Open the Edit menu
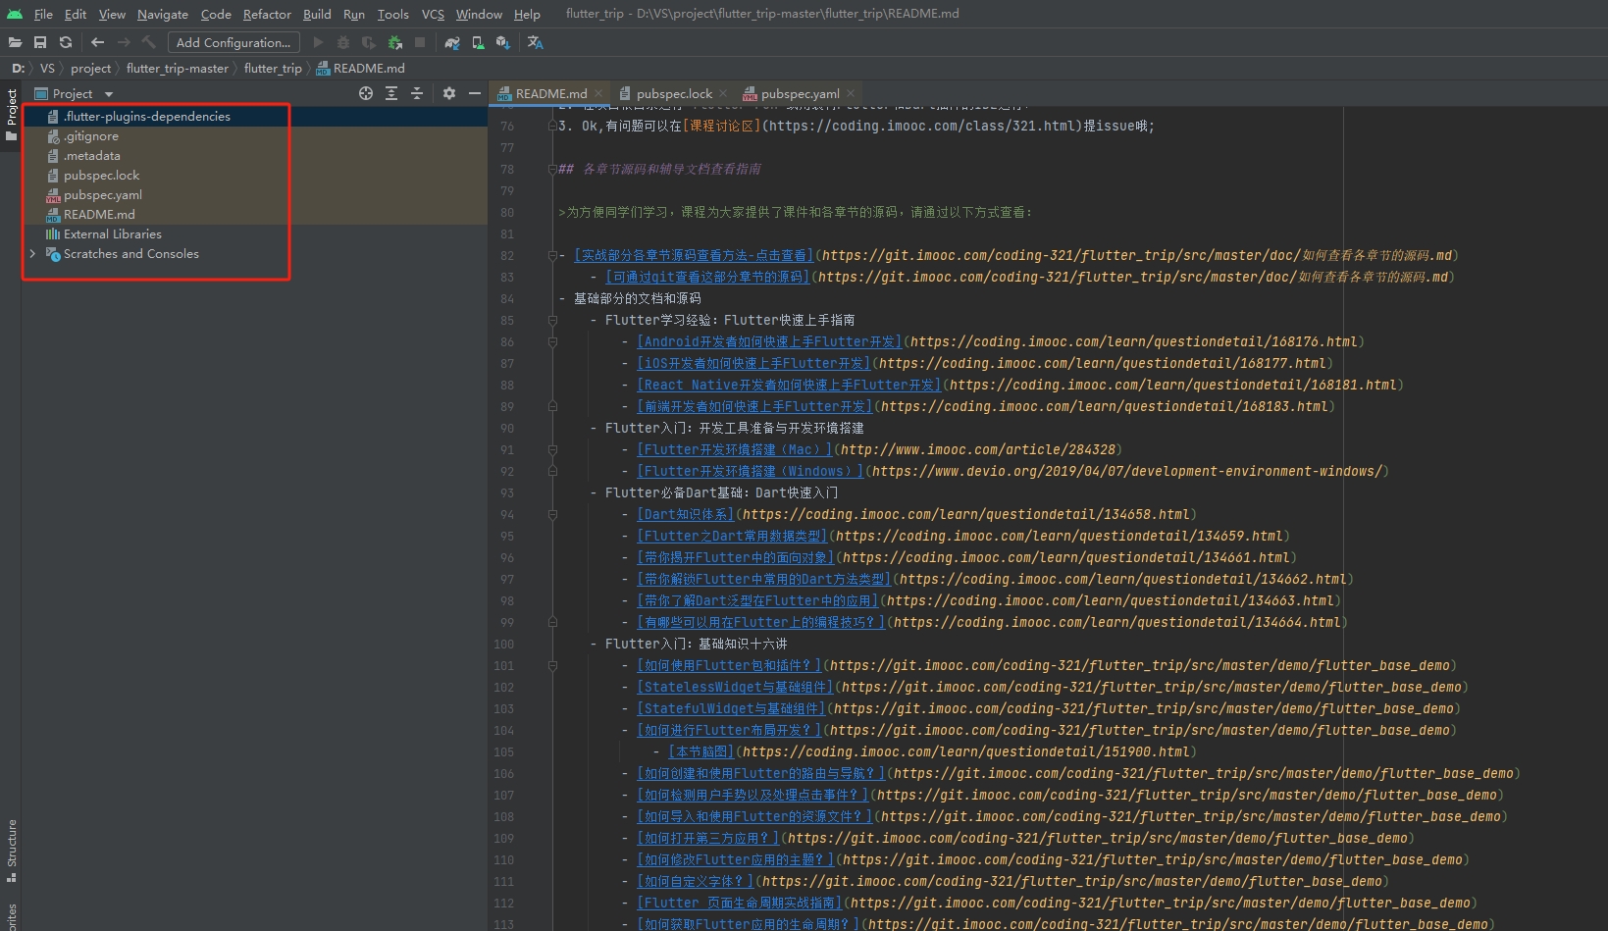Image resolution: width=1608 pixels, height=931 pixels. click(x=76, y=14)
